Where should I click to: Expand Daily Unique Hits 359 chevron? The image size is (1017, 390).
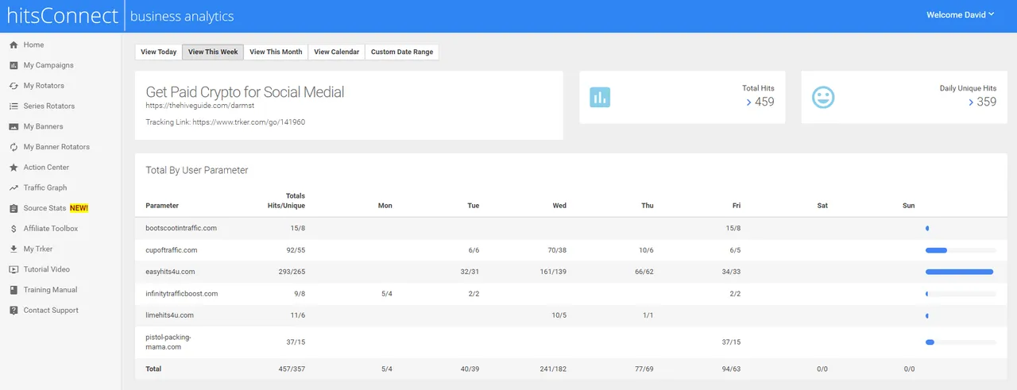pos(971,102)
